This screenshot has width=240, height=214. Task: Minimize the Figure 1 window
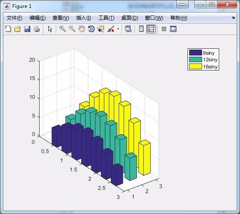point(200,4)
